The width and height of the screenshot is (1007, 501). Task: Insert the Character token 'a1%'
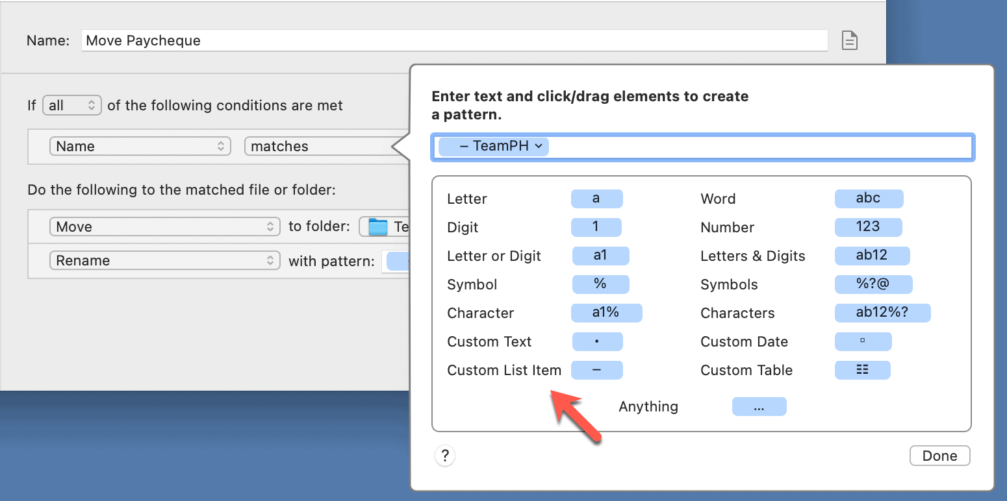(606, 313)
